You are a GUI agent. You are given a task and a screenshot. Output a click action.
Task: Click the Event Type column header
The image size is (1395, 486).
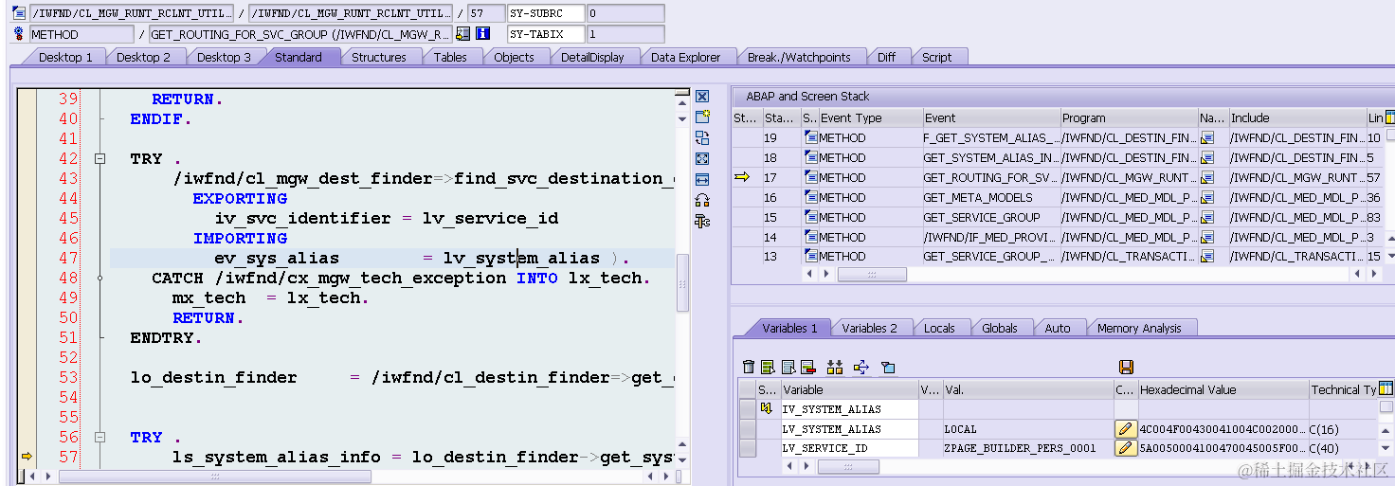pos(871,117)
